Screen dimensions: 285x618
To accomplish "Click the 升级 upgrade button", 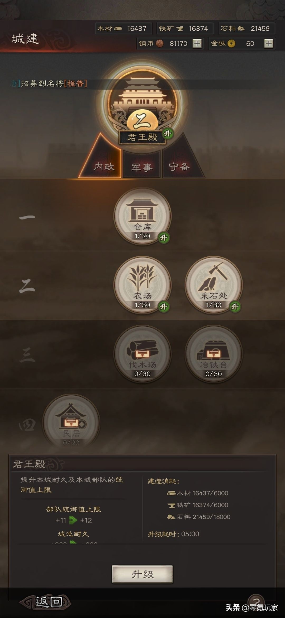I will click(142, 574).
